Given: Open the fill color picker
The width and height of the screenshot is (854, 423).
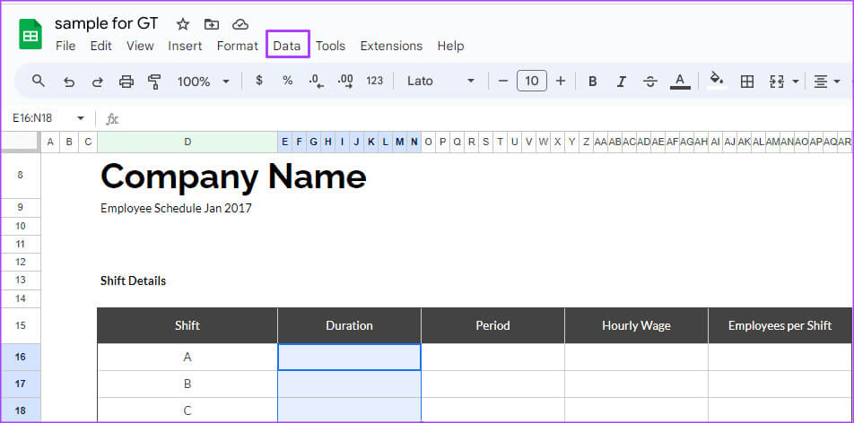Looking at the screenshot, I should 718,81.
